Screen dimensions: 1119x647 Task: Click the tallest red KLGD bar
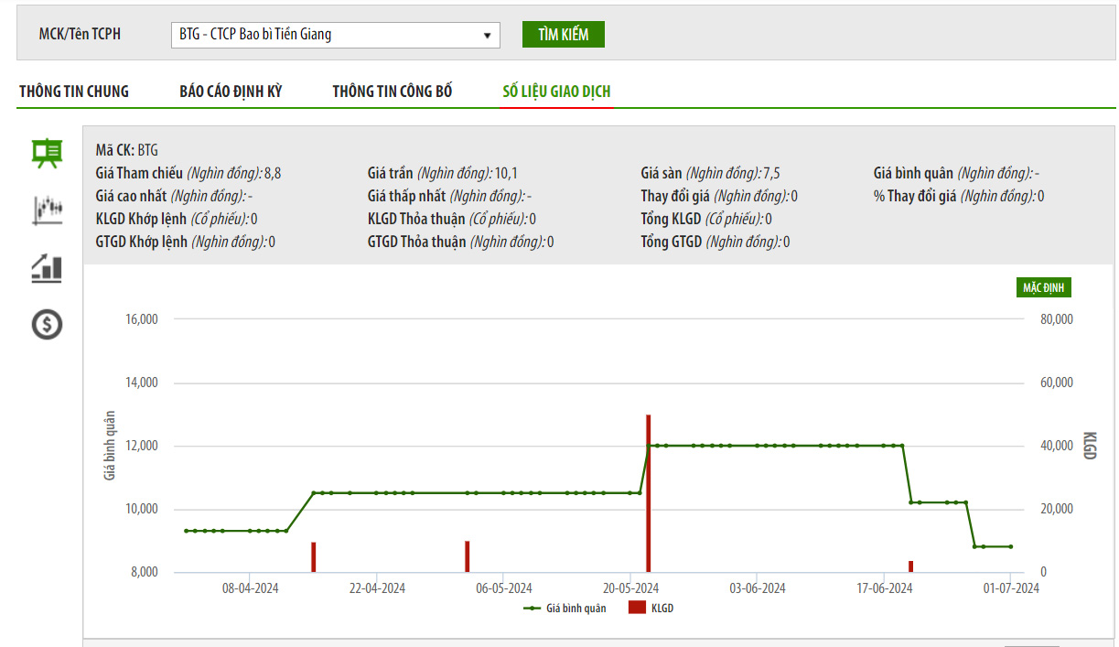(x=648, y=494)
